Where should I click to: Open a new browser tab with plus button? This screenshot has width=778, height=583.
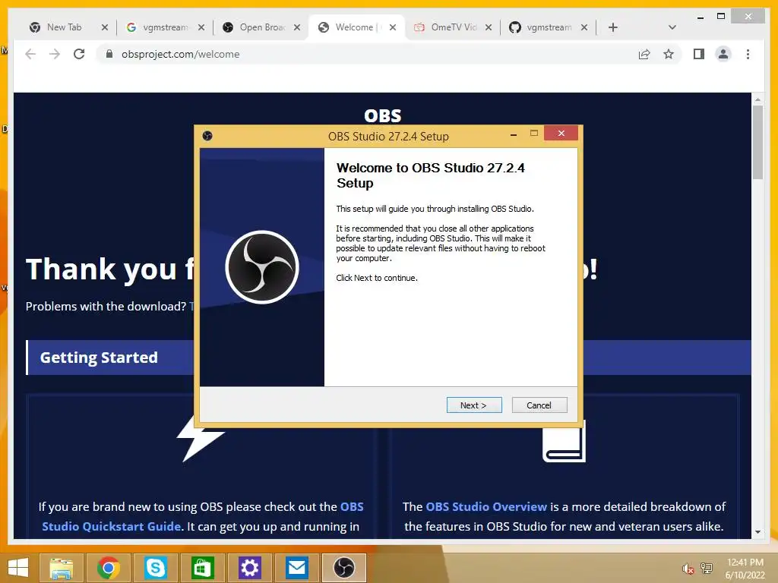[x=613, y=28]
